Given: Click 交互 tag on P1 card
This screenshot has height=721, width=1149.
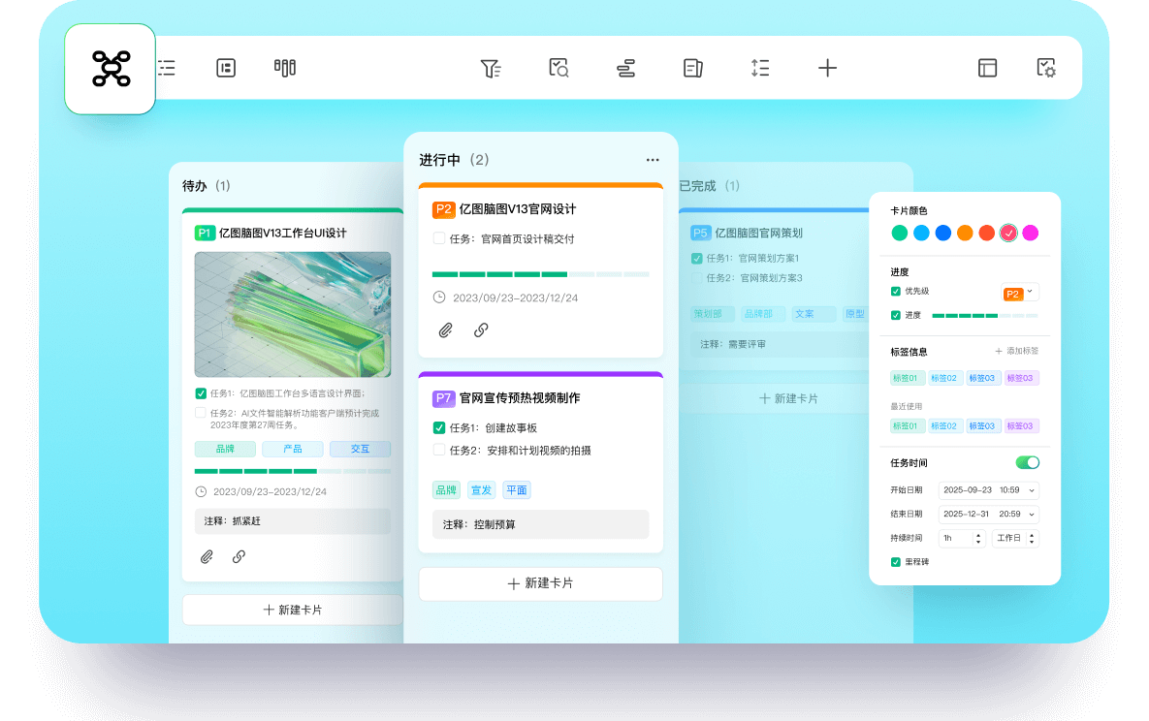Looking at the screenshot, I should point(360,449).
